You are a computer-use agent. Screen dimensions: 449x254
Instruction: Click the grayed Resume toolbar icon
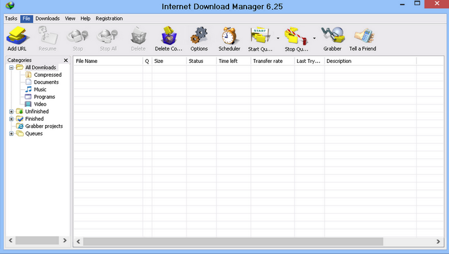point(48,36)
